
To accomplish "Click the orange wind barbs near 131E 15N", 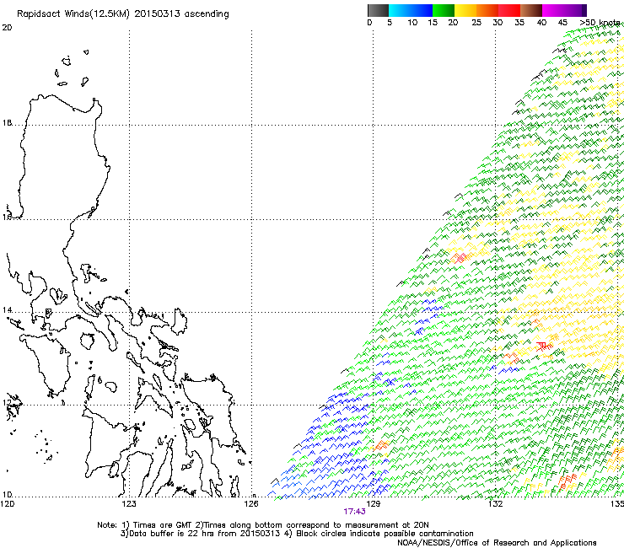I will (461, 257).
